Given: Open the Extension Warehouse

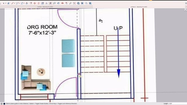Looking at the screenshot, I should (x=82, y=3).
